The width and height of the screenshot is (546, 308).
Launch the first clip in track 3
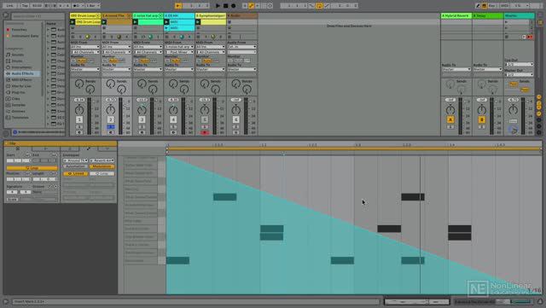tap(135, 22)
